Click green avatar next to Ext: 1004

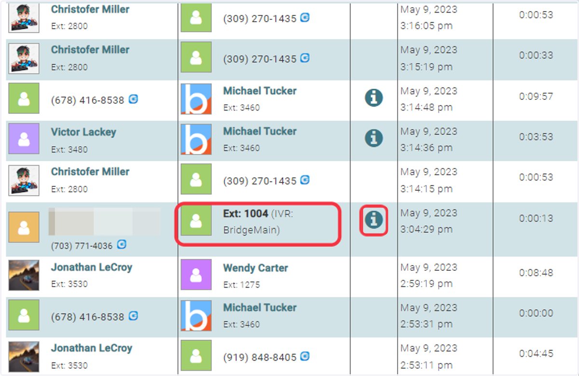click(x=196, y=221)
